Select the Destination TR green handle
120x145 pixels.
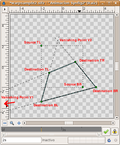tap(75, 62)
